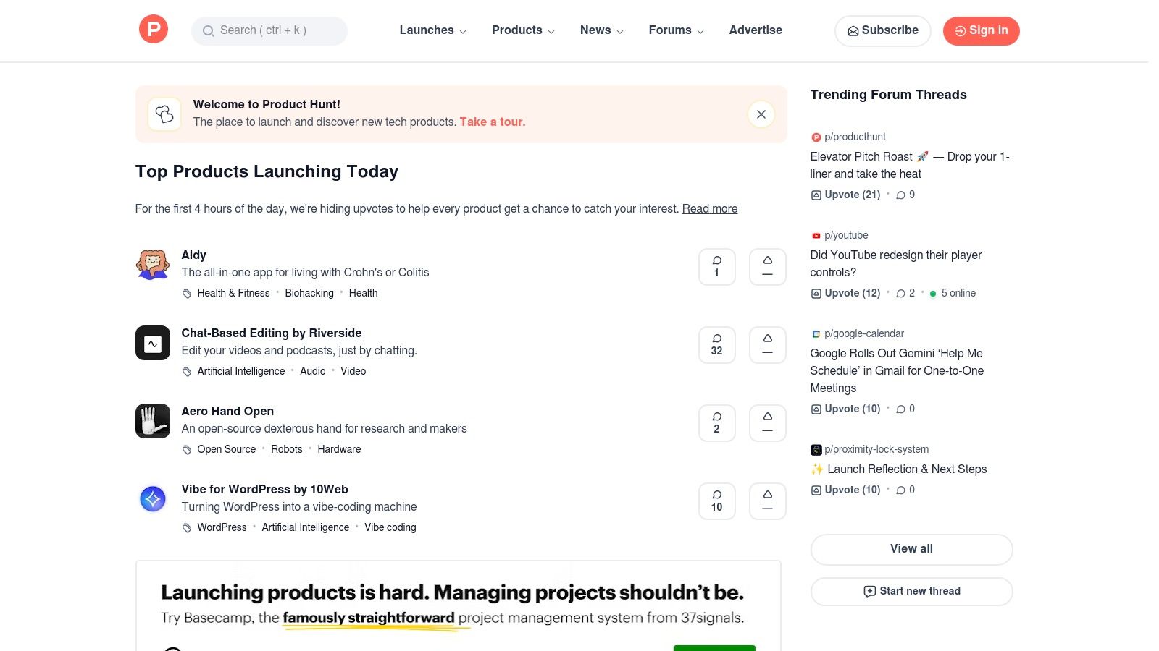Open the Aero Hand Open logo thumbnail

(153, 421)
